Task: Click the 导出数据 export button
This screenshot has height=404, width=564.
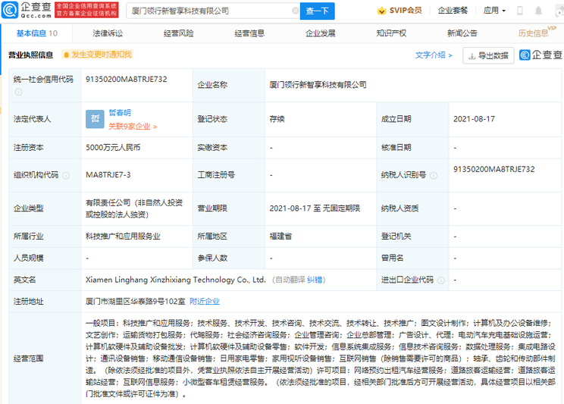Action: click(x=488, y=55)
